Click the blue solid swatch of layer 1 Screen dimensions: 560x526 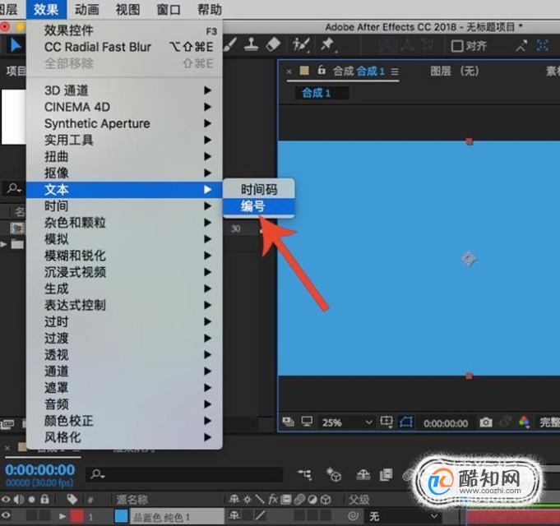pyautogui.click(x=122, y=516)
